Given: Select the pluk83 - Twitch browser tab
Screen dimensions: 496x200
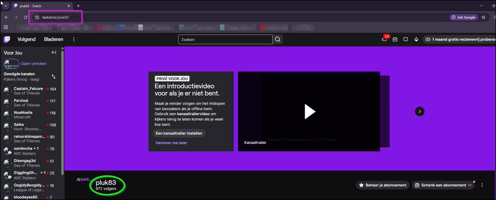Looking at the screenshot, I should pos(41,6).
